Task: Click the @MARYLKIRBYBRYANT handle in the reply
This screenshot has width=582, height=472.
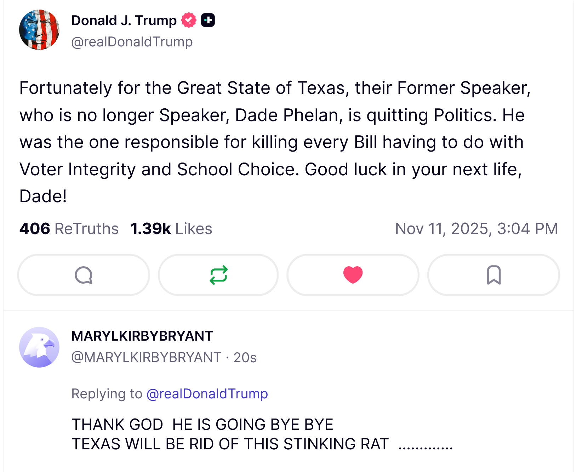Action: [x=146, y=357]
